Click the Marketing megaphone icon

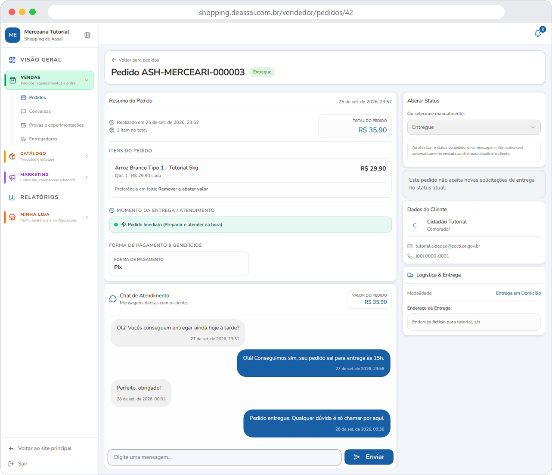coord(12,177)
